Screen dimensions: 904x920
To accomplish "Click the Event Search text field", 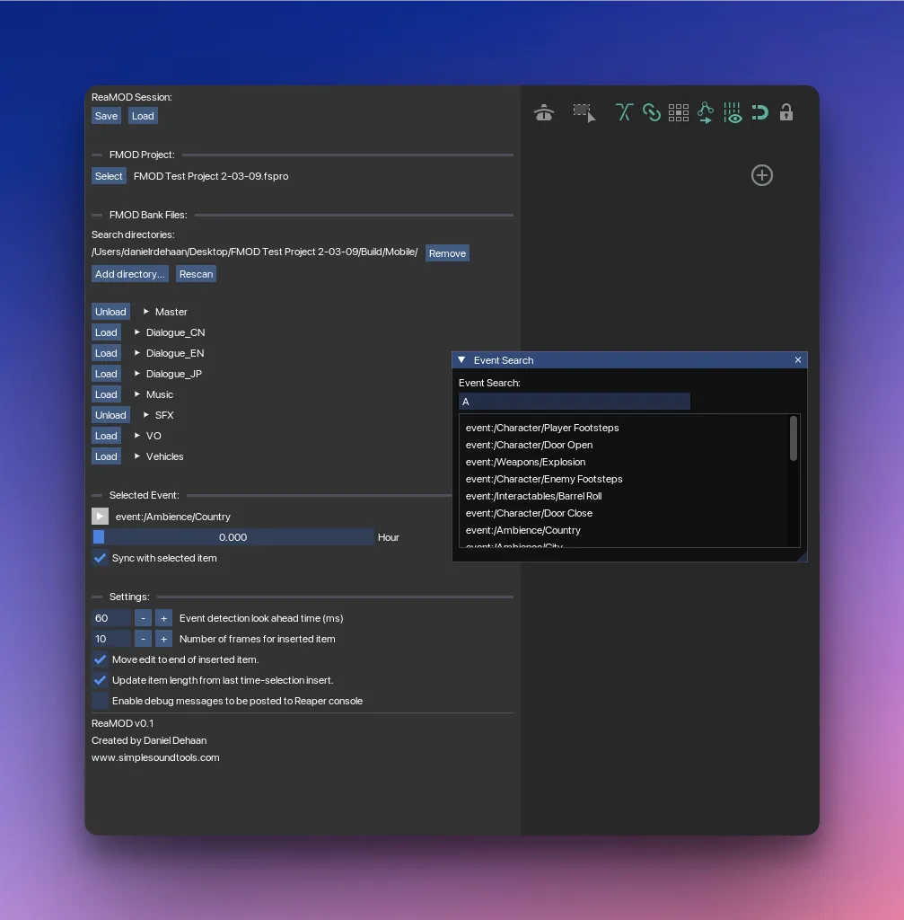I will tap(574, 402).
